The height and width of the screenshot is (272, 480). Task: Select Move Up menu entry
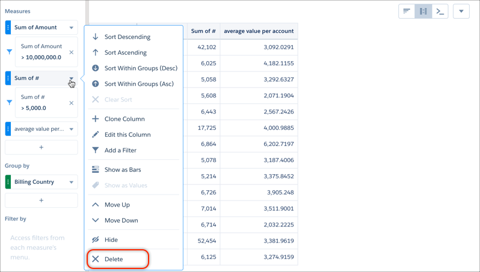[134, 205]
